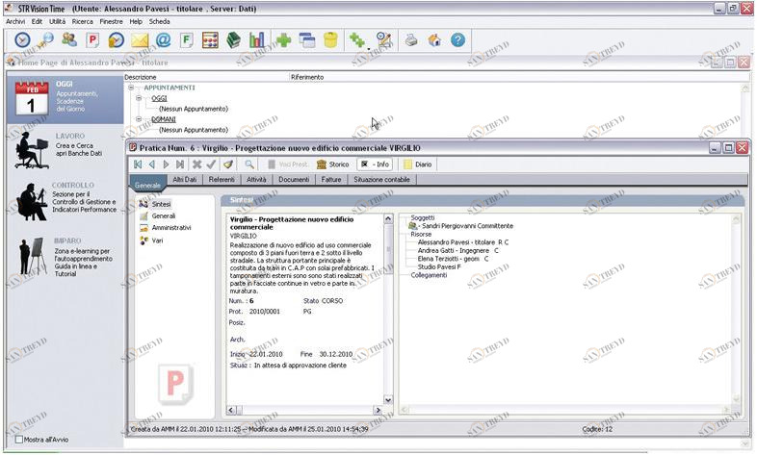This screenshot has height=455, width=757.
Task: Click the small green multiple plus icon
Action: 357,40
